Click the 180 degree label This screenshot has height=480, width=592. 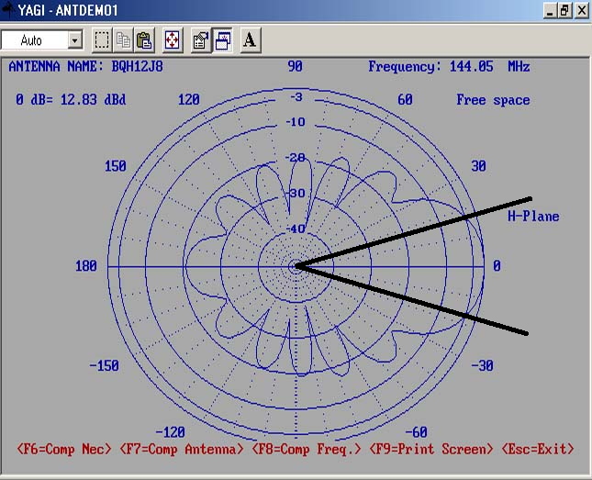point(86,266)
